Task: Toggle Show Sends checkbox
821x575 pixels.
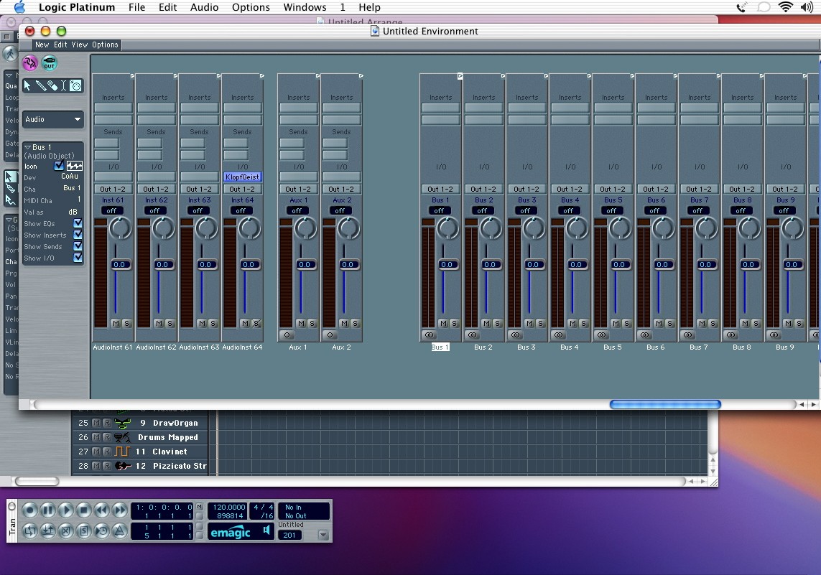Action: pyautogui.click(x=78, y=246)
